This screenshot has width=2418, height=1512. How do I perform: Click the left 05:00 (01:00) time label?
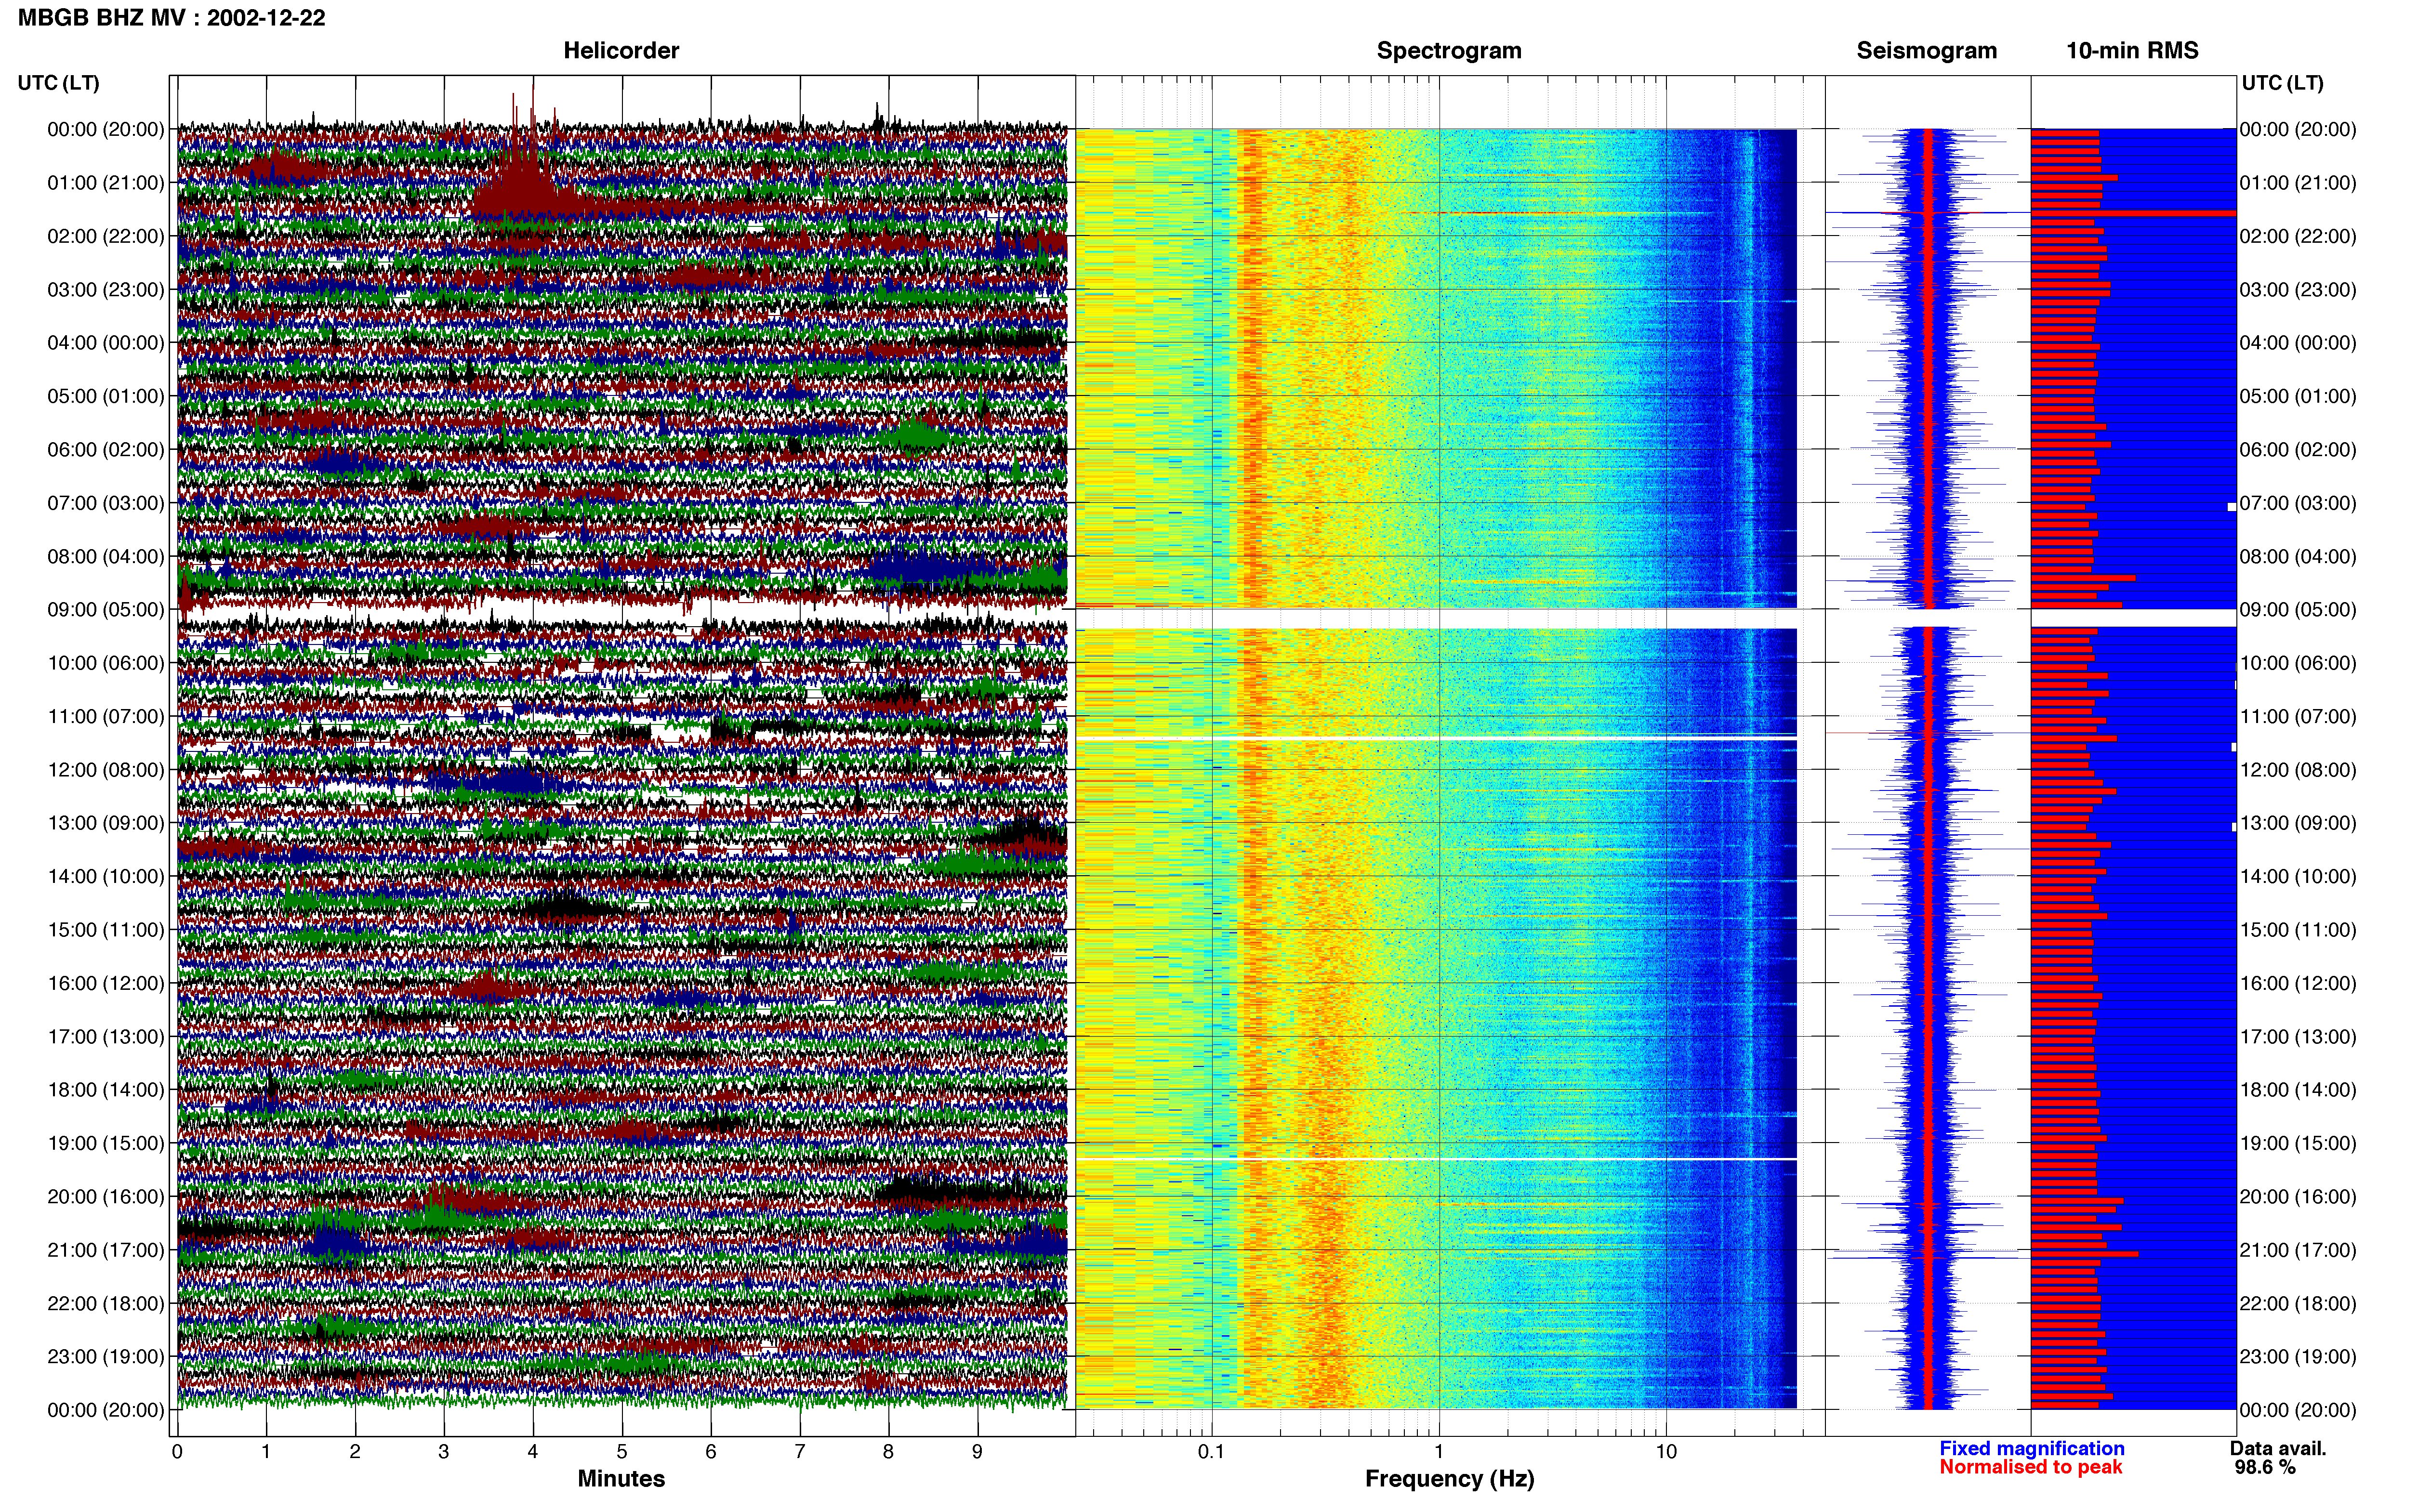coord(106,396)
